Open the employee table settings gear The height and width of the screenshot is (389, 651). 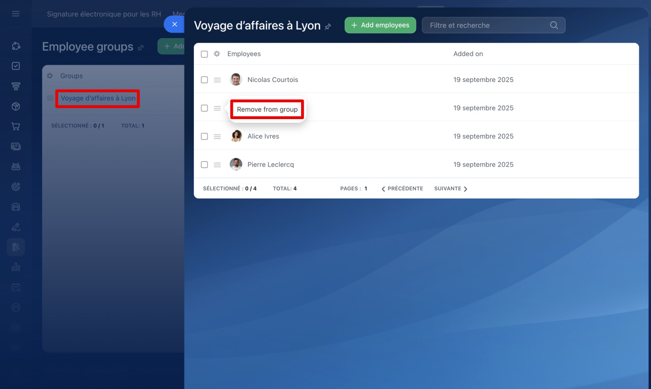click(217, 54)
